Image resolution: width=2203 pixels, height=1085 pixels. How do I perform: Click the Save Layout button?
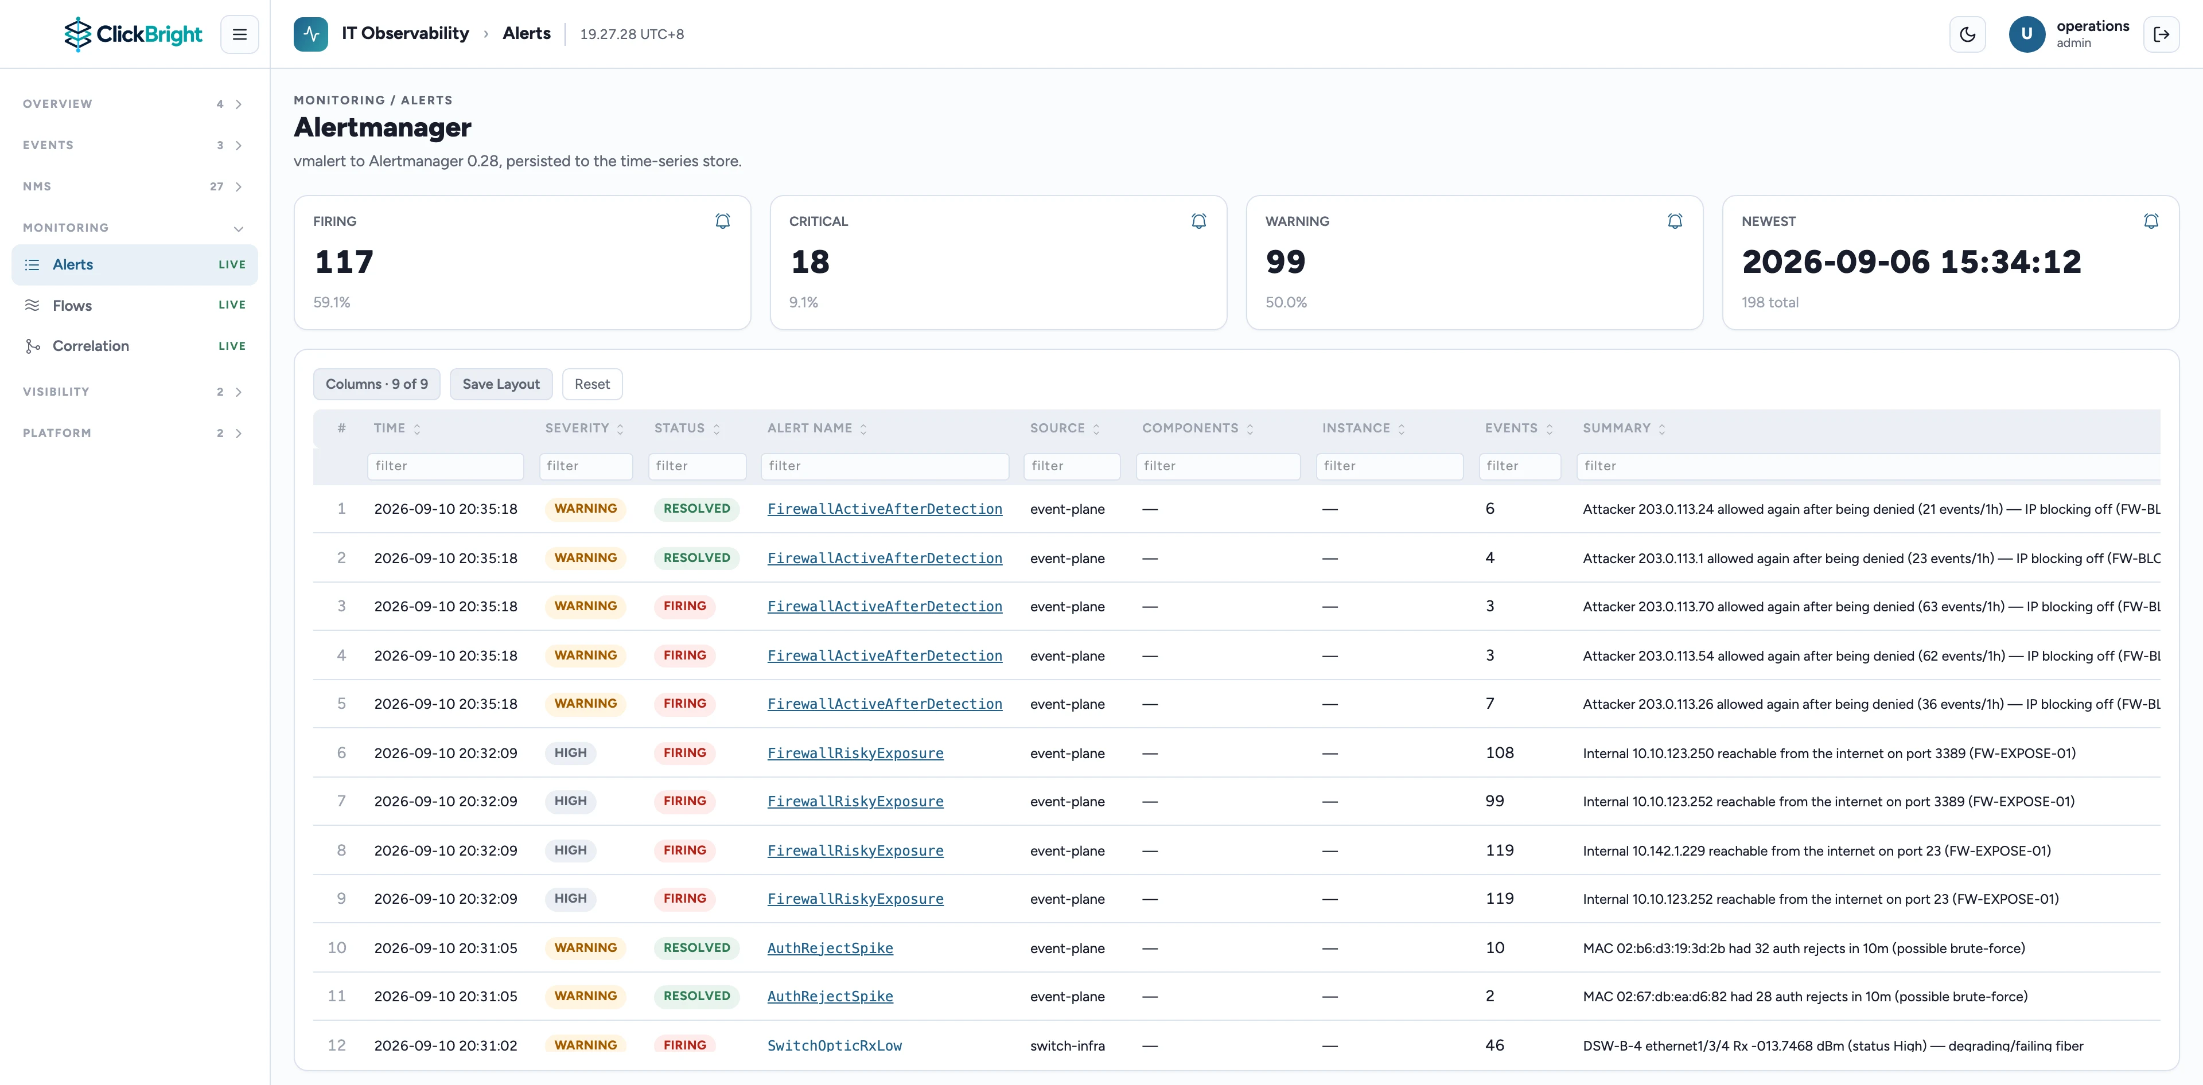(501, 384)
